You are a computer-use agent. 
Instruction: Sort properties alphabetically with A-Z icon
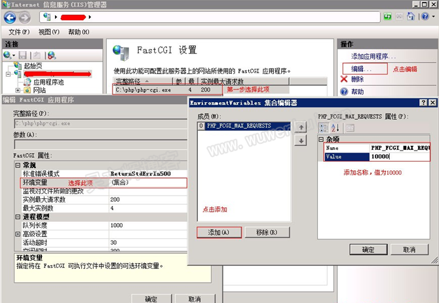click(x=335, y=127)
